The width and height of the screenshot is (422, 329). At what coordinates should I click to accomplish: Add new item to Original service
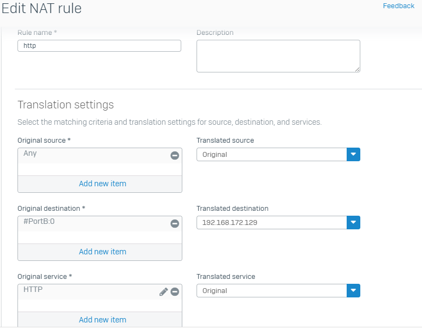coord(103,320)
